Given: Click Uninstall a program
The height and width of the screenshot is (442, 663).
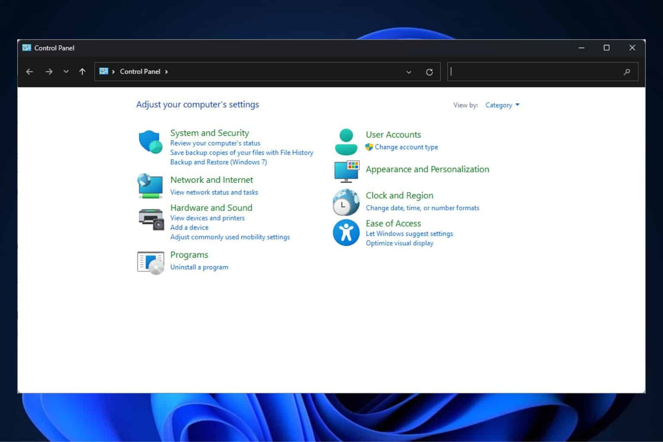Looking at the screenshot, I should (x=199, y=267).
